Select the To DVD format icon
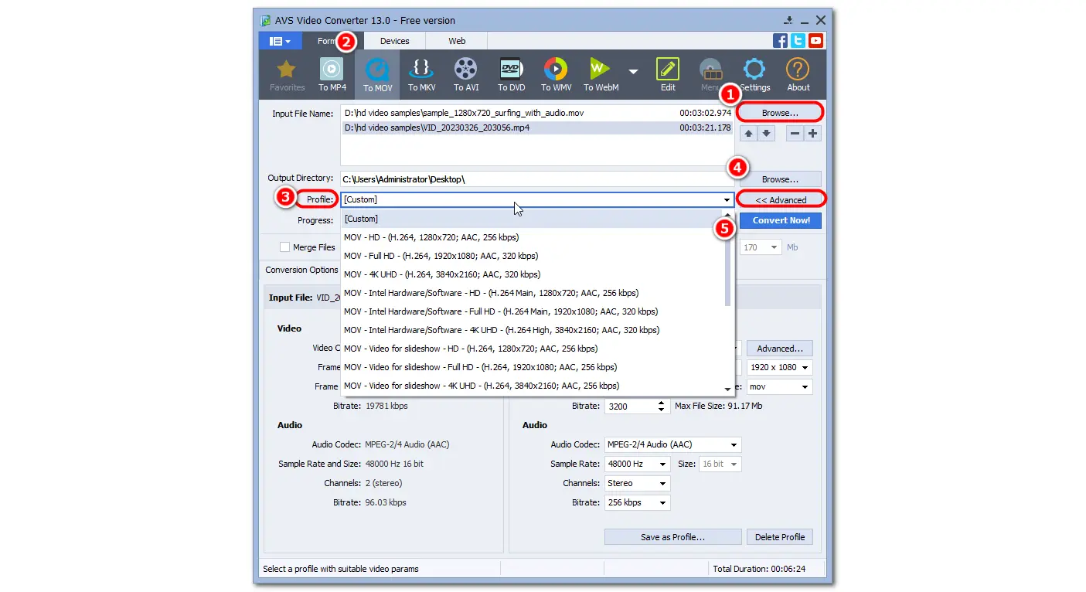Image resolution: width=1086 pixels, height=592 pixels. point(512,75)
